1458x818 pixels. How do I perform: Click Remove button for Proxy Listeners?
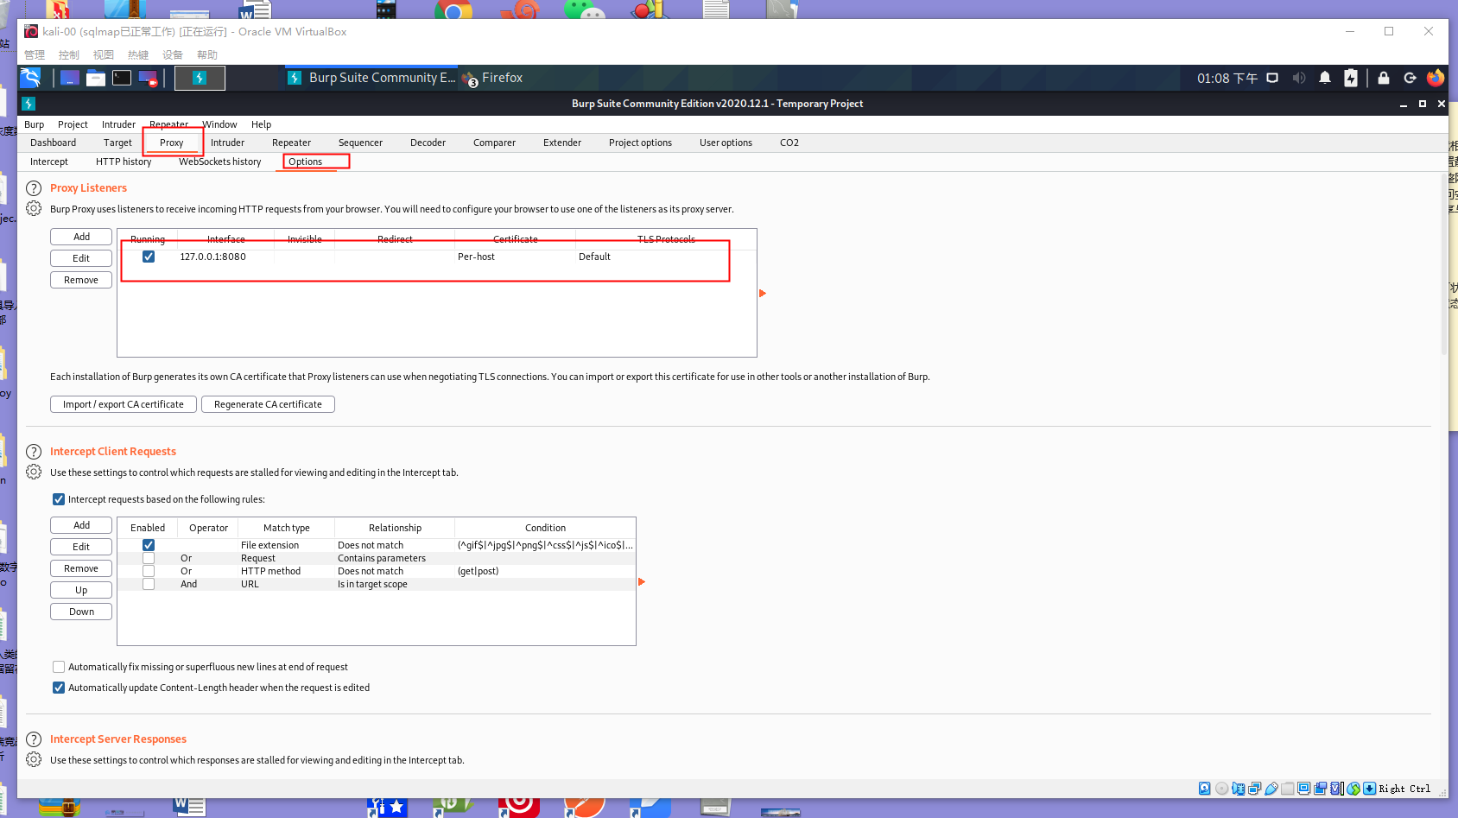point(81,280)
